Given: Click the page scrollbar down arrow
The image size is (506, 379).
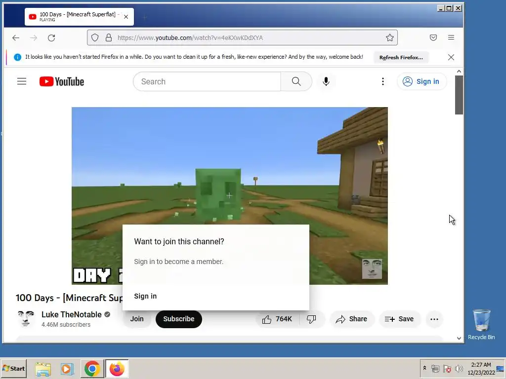Looking at the screenshot, I should click(x=459, y=338).
